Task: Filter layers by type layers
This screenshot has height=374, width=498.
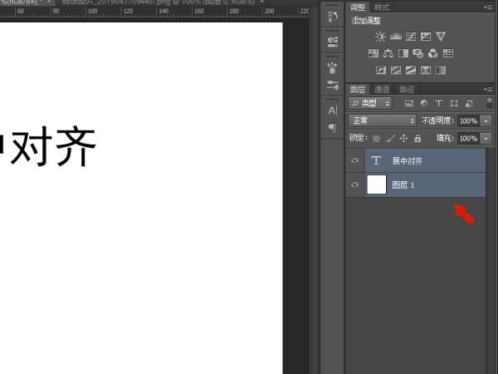Action: click(439, 103)
